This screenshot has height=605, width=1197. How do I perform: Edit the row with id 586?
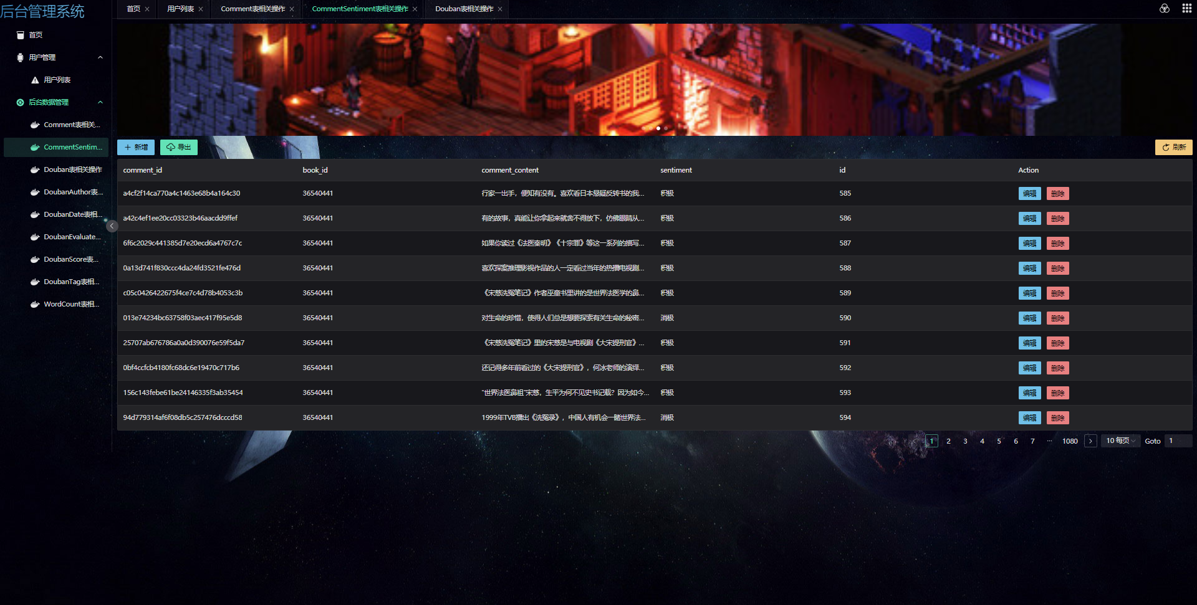[x=1030, y=219]
